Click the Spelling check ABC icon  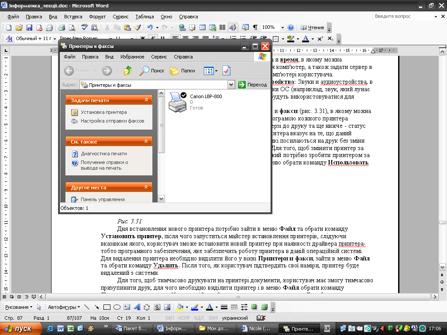(x=84, y=27)
